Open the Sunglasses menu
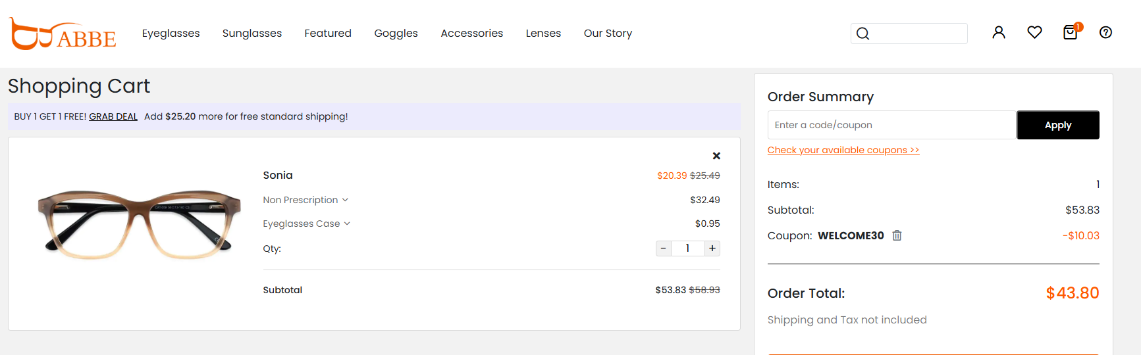 pyautogui.click(x=252, y=34)
